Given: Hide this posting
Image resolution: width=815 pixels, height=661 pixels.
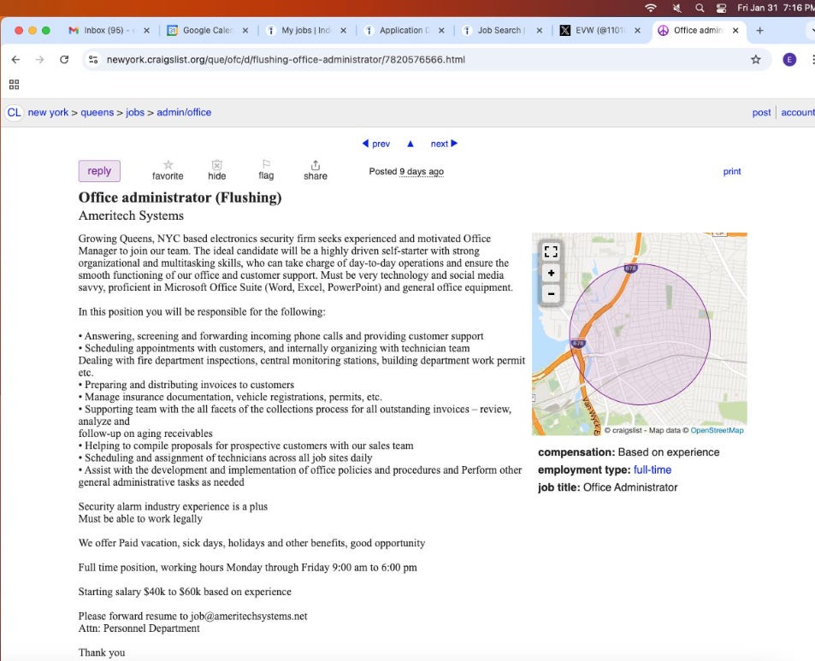Looking at the screenshot, I should point(216,170).
